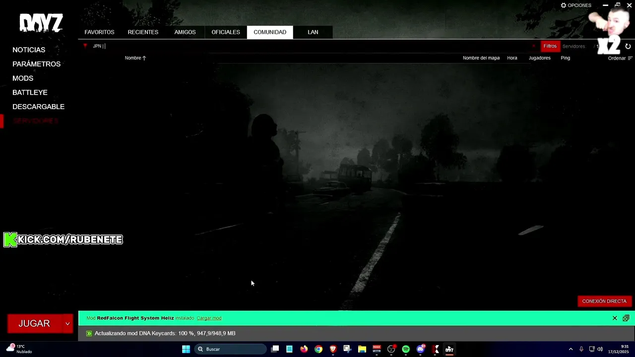Open Parámetros in the sidebar
This screenshot has width=635, height=357.
pyautogui.click(x=37, y=64)
